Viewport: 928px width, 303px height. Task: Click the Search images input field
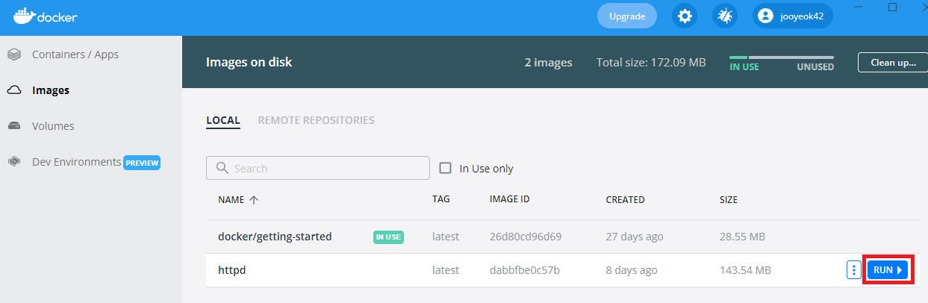pyautogui.click(x=318, y=168)
